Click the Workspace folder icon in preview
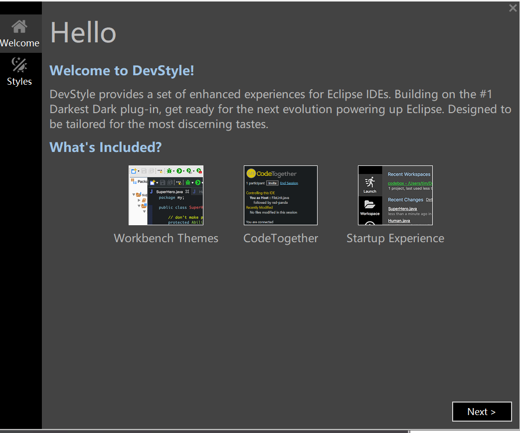Image resolution: width=520 pixels, height=433 pixels. (370, 204)
